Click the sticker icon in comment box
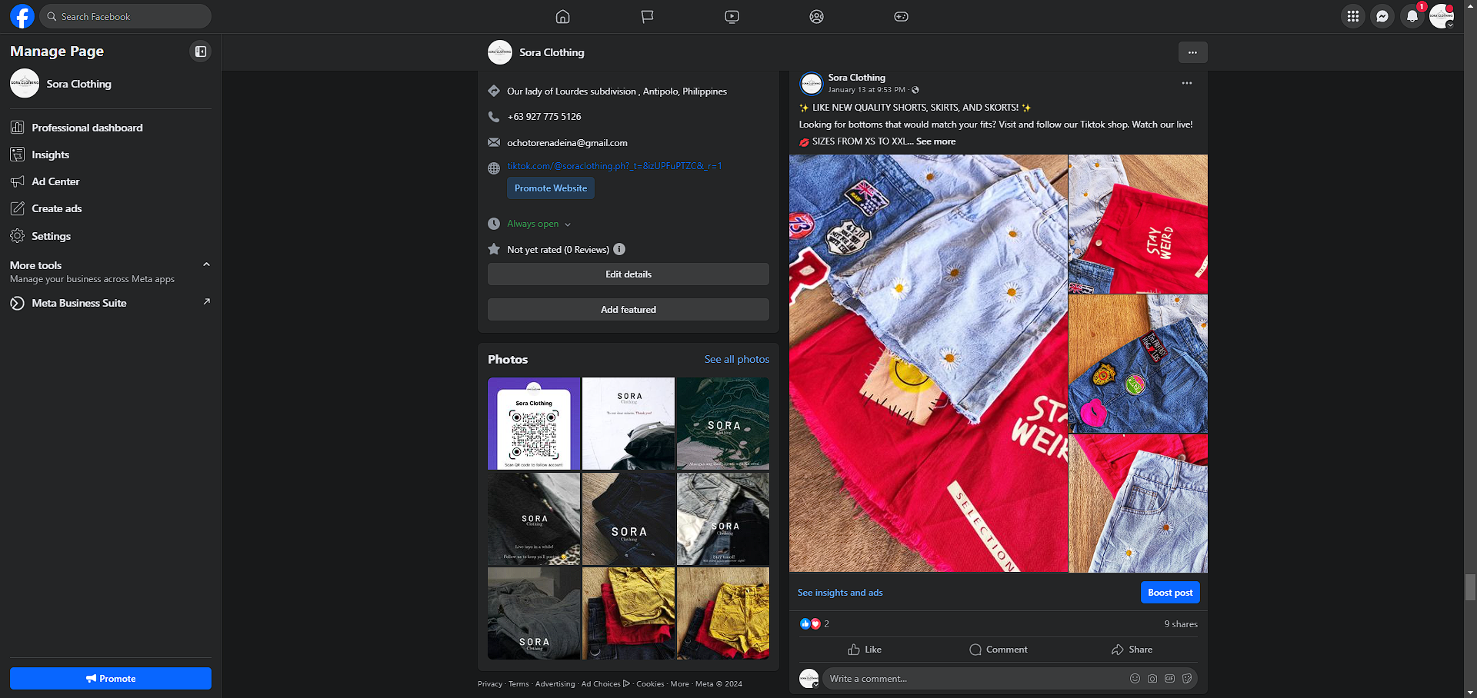 [x=1187, y=679]
